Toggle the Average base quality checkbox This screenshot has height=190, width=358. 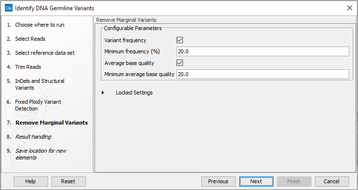click(179, 63)
